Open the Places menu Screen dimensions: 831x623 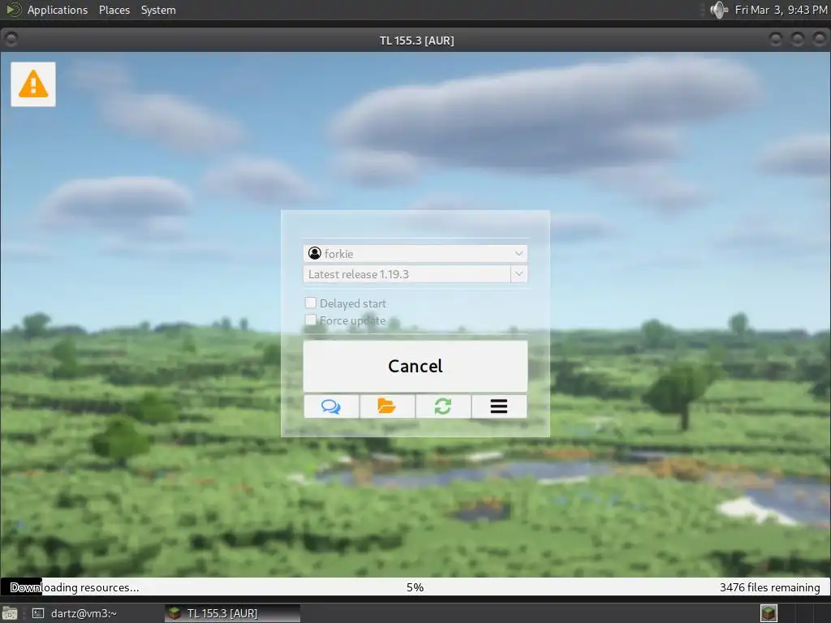pyautogui.click(x=114, y=10)
